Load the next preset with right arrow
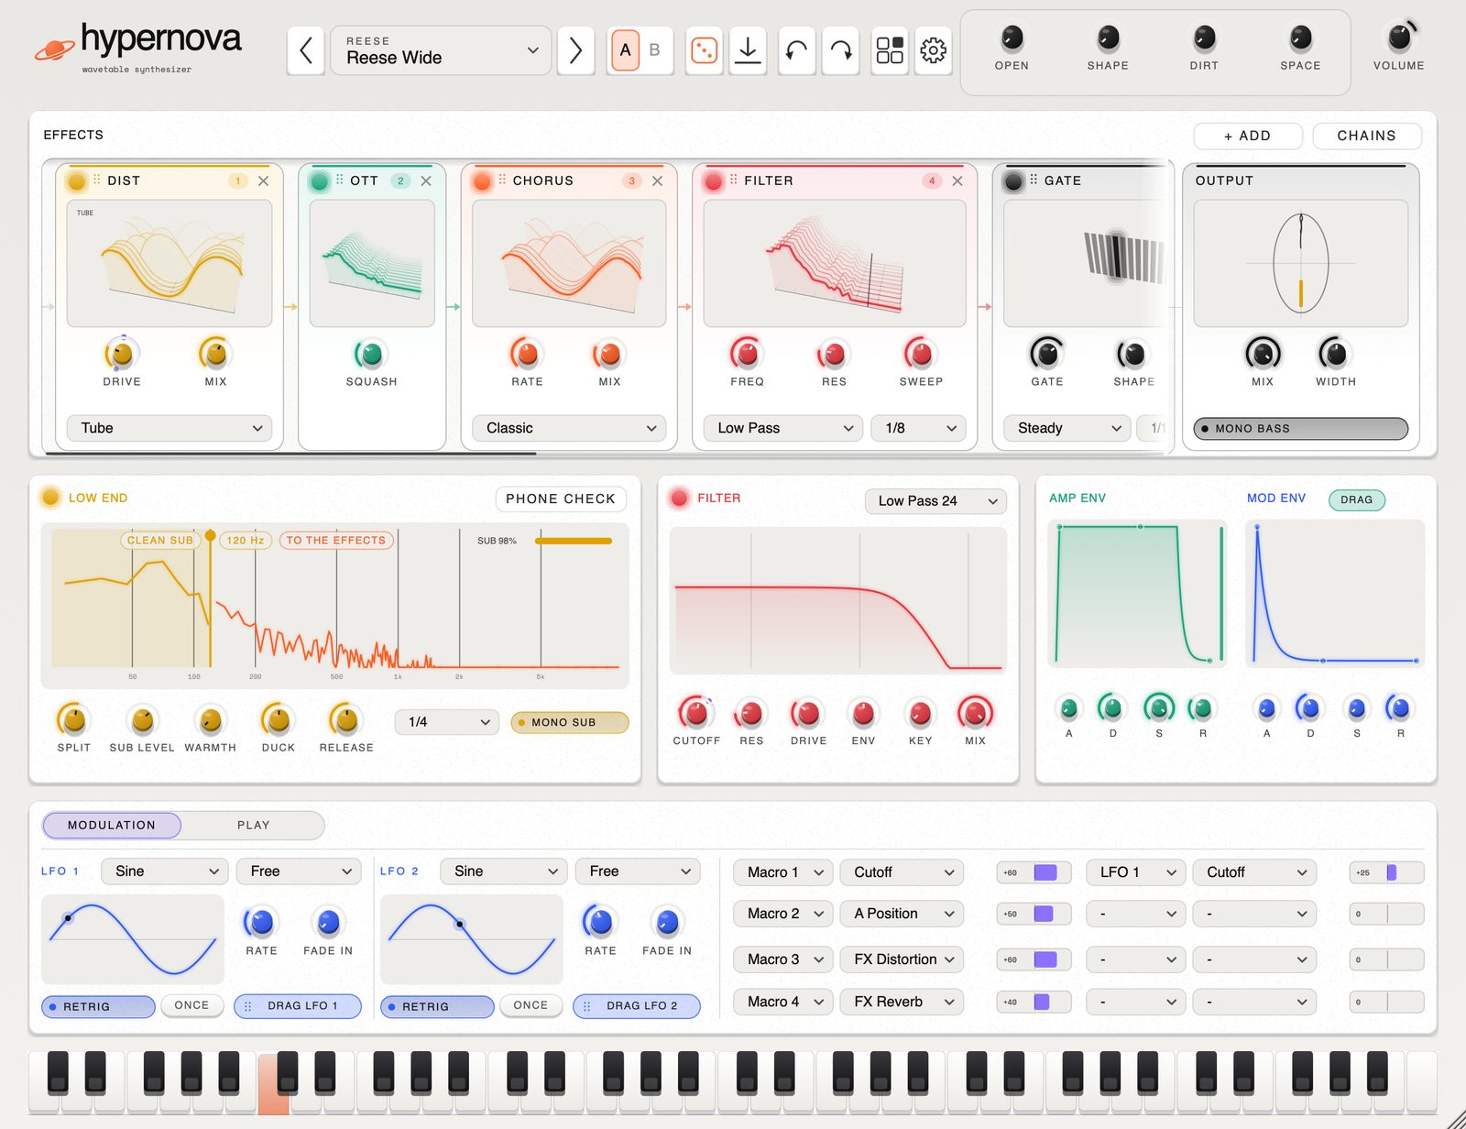The width and height of the screenshot is (1466, 1129). click(x=575, y=50)
